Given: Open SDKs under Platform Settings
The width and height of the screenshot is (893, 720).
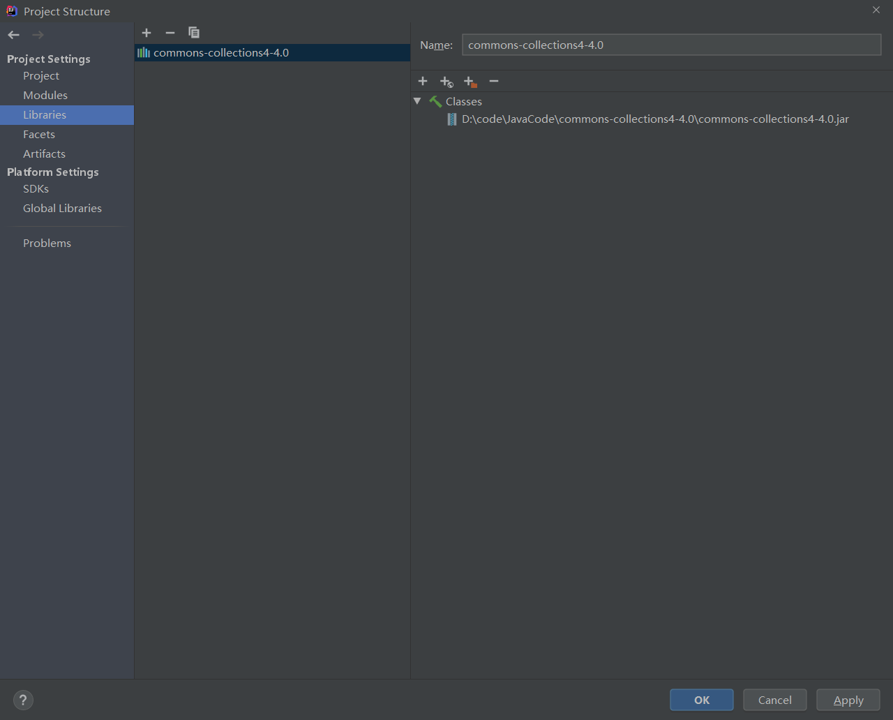Looking at the screenshot, I should [36, 188].
